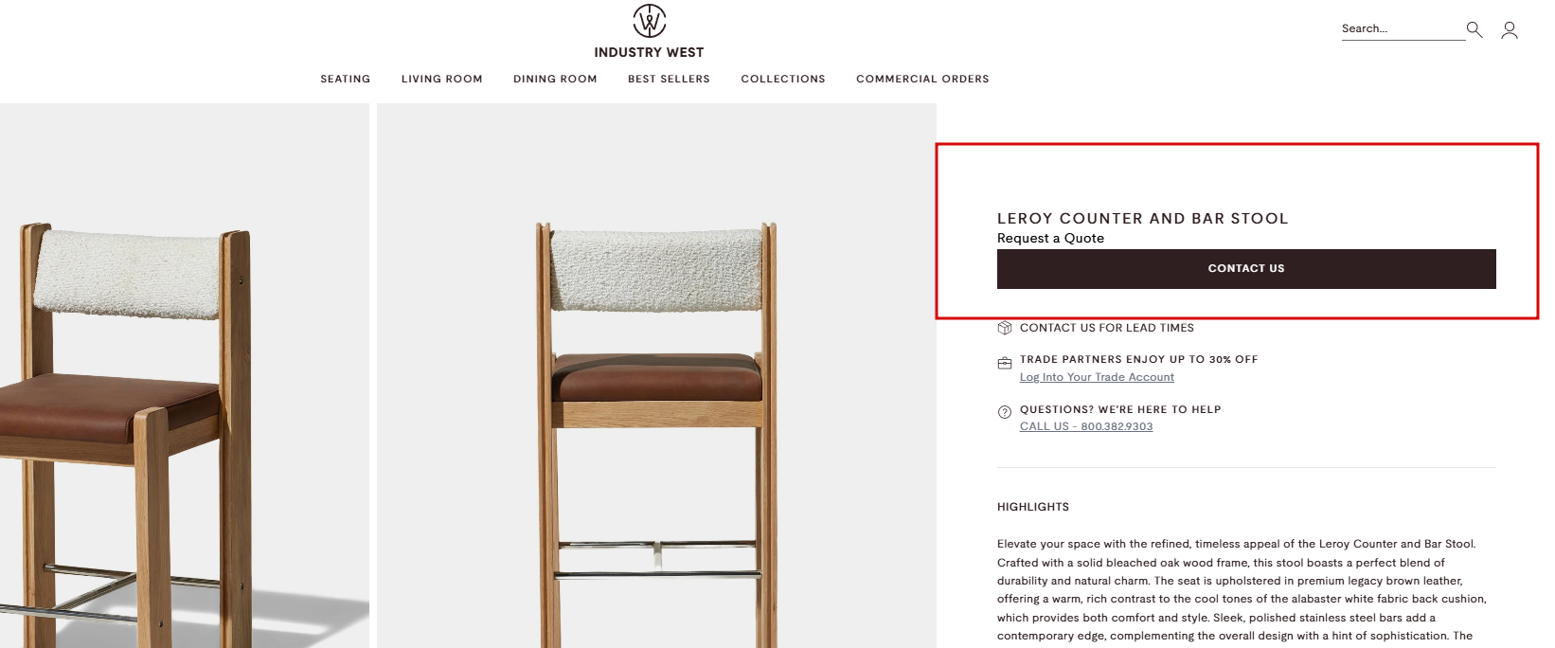Click the search magnifying glass icon
1555x648 pixels.
click(1475, 29)
